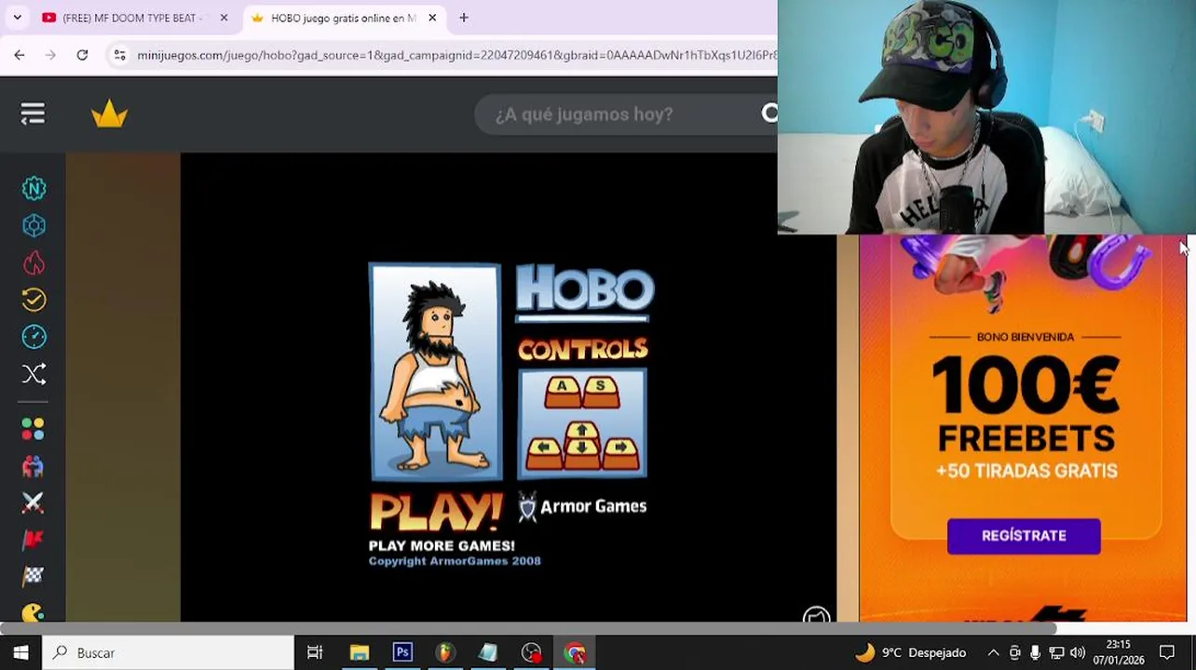Open OBS Studio taskbar icon
Screen dimensions: 1196x670
(531, 652)
